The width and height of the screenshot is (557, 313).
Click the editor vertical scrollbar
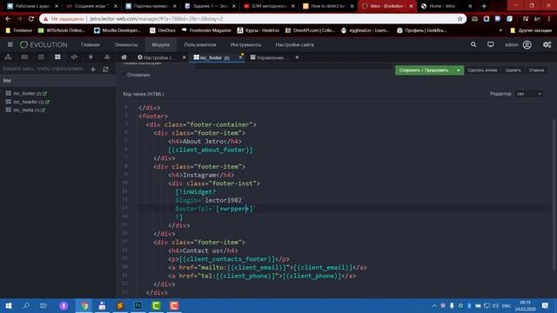click(x=554, y=194)
